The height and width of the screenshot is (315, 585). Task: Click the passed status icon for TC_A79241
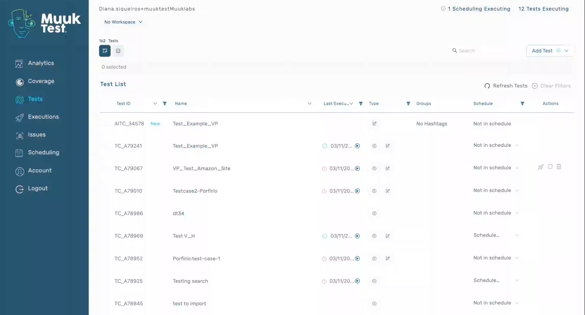pyautogui.click(x=325, y=146)
